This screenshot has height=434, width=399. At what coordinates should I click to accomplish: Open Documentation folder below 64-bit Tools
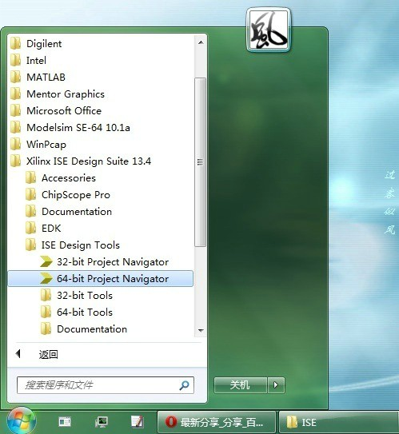click(101, 328)
